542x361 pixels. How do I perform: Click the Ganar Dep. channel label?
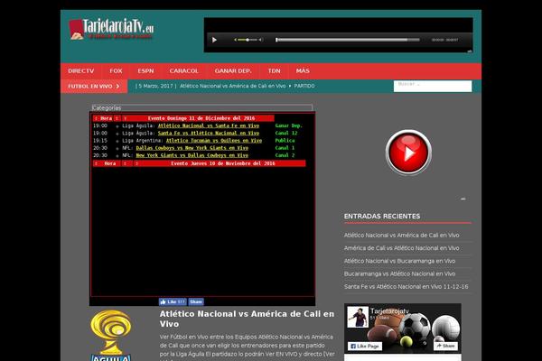click(289, 125)
